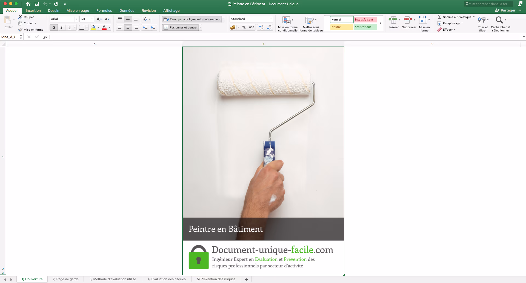This screenshot has width=526, height=283.
Task: Expand the Fusionner et centrer options
Action: [x=200, y=27]
